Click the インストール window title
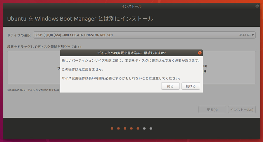 (x=131, y=6)
